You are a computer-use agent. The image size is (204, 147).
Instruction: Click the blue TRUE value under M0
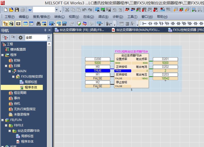click(x=98, y=71)
